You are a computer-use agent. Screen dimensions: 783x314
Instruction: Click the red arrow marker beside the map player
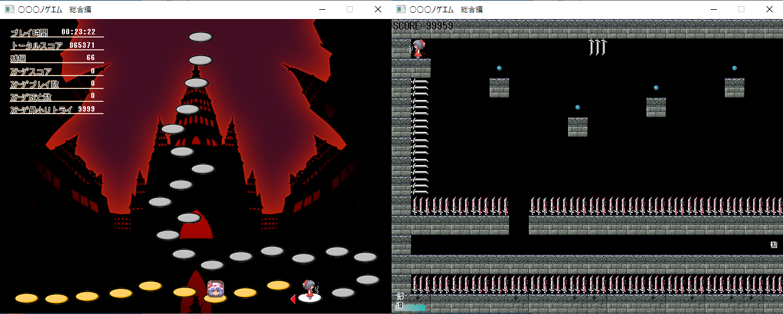tap(293, 299)
